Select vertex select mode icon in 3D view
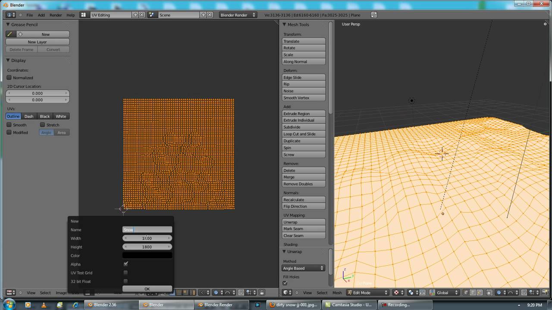Screen dimensions: 552x310 466,292
